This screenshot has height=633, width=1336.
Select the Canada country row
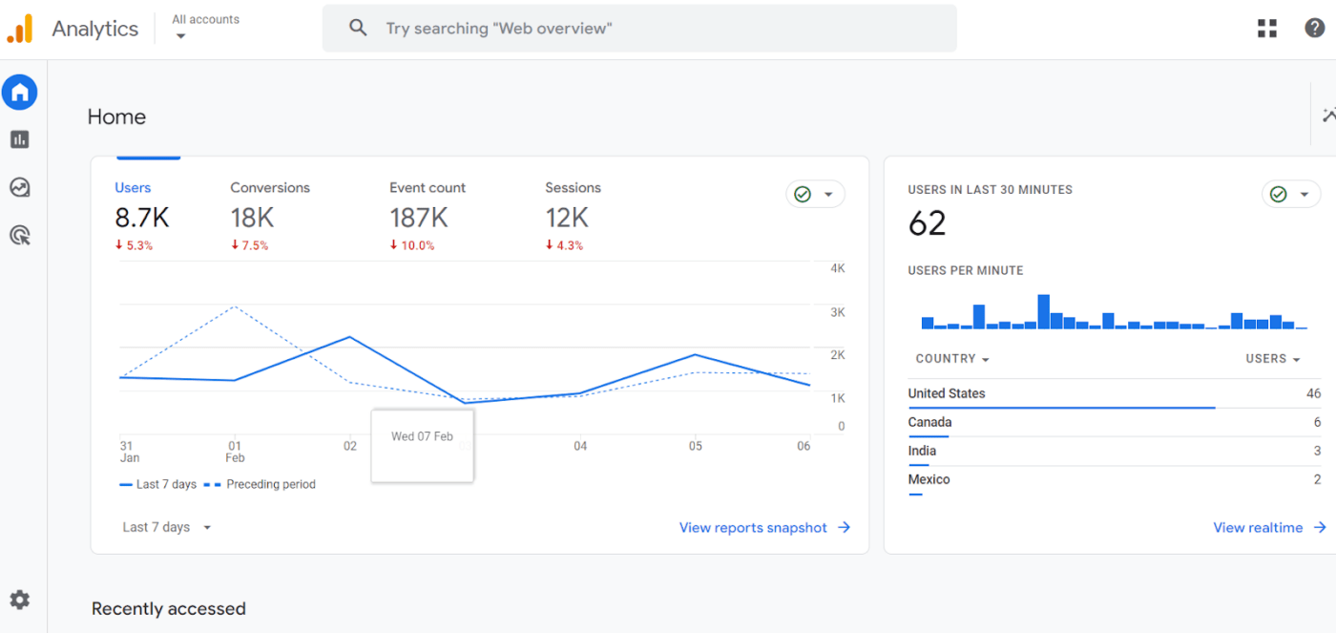click(x=1115, y=422)
